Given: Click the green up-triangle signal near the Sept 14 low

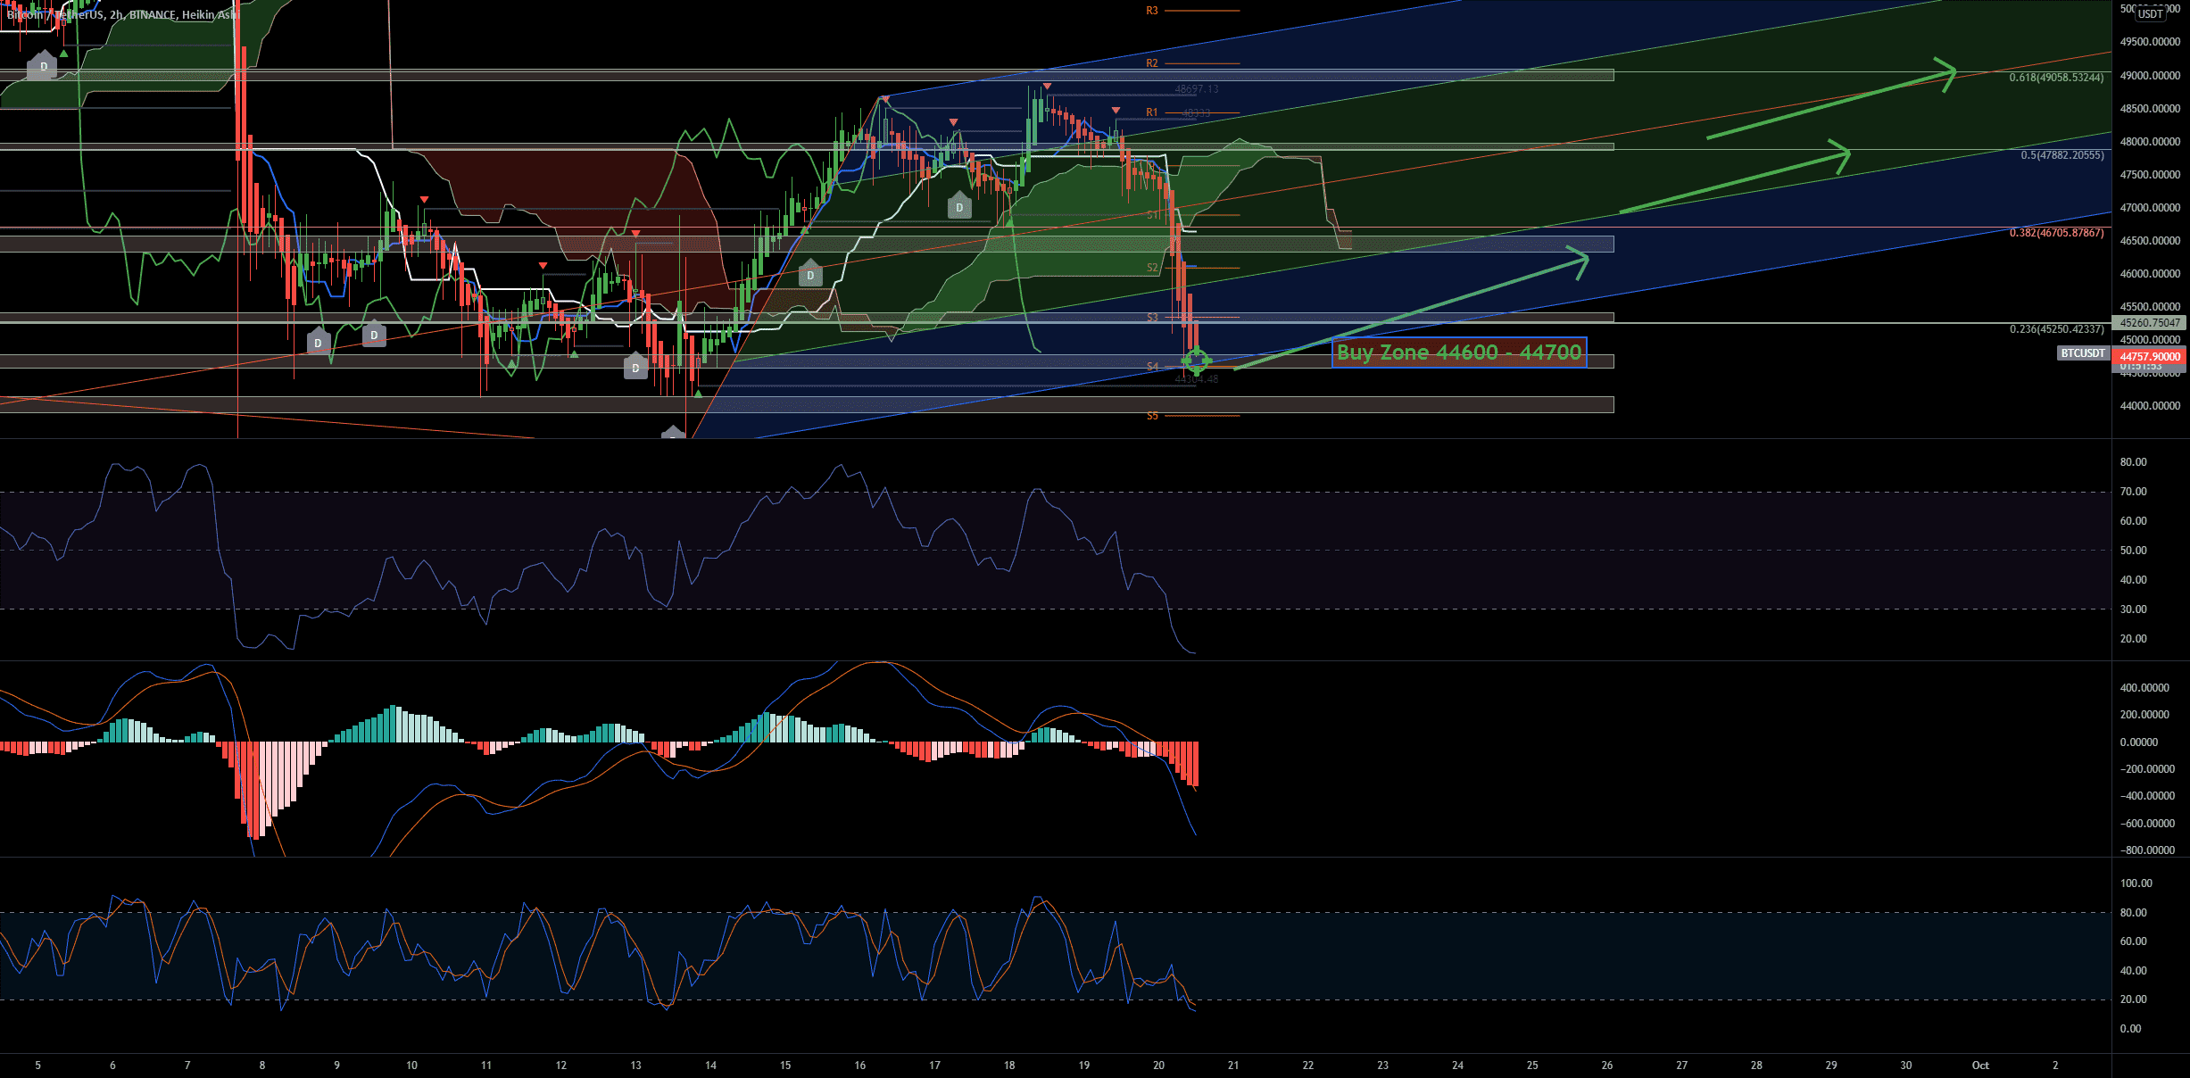Looking at the screenshot, I should [698, 393].
